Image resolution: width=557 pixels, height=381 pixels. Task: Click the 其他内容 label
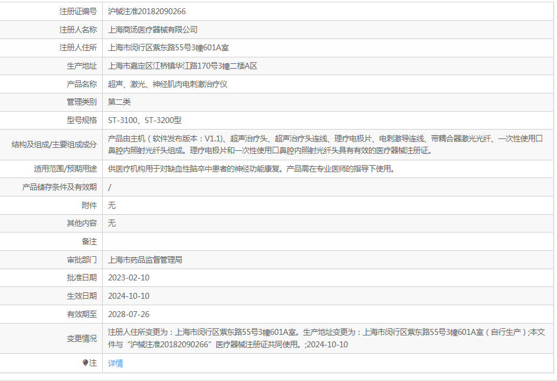click(x=82, y=223)
